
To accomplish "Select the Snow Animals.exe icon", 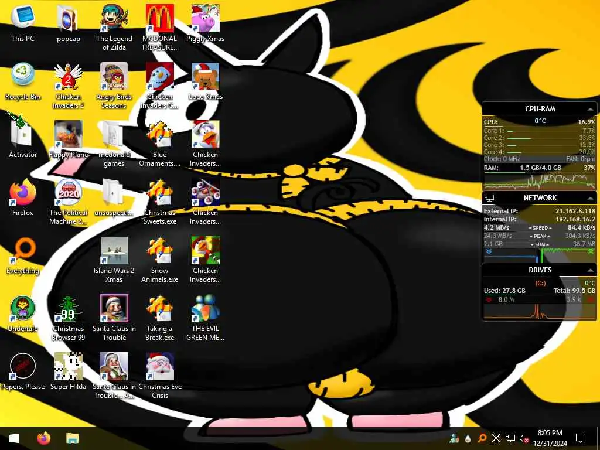I will (x=159, y=260).
